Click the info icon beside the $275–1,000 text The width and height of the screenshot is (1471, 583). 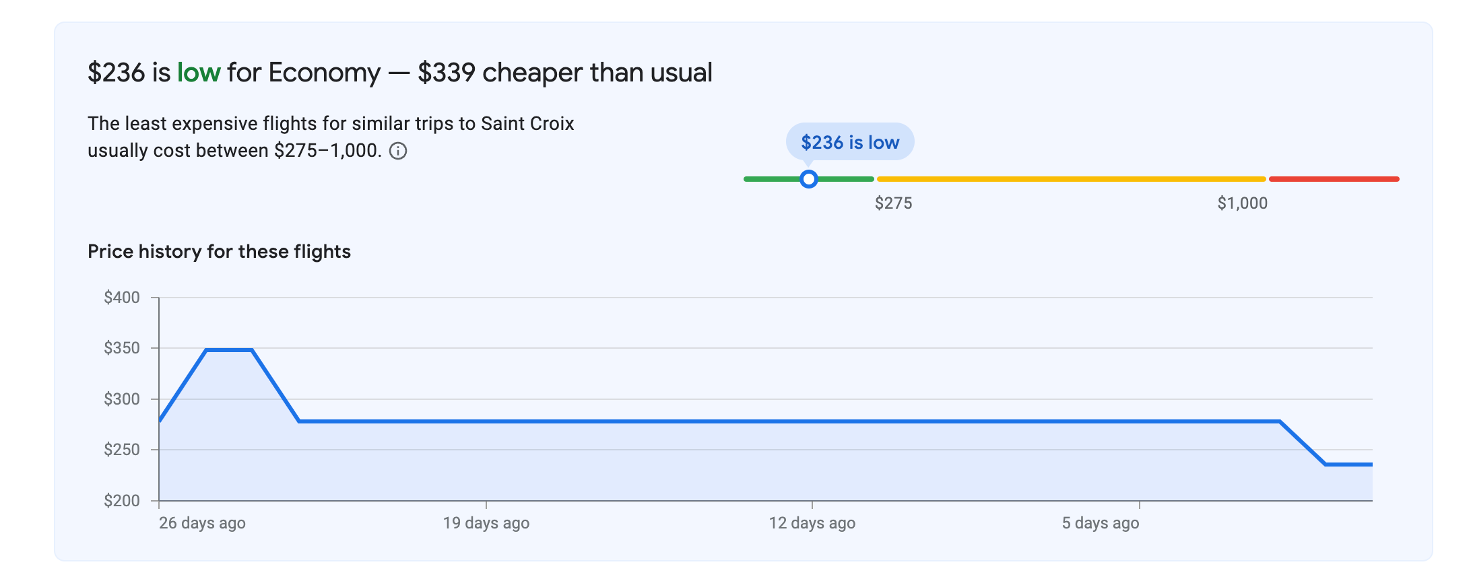coord(398,151)
